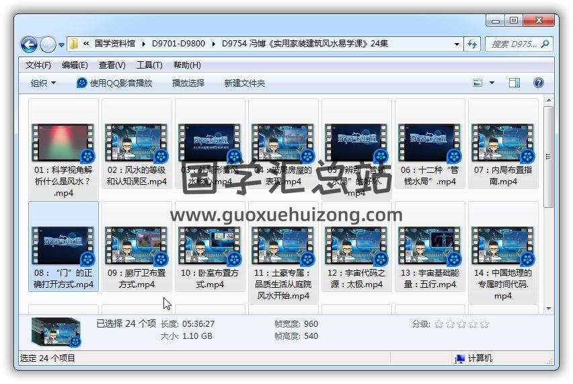Click the help question mark icon
Screen dimensions: 573x384
(538, 83)
